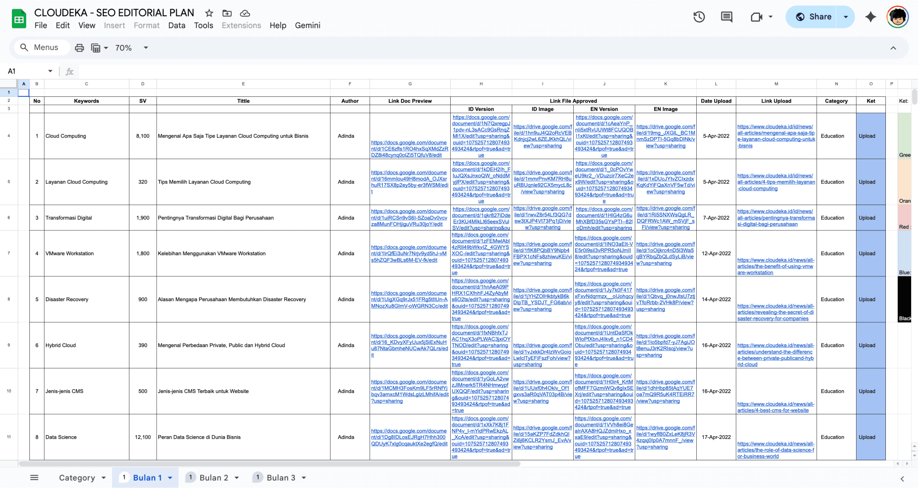This screenshot has width=918, height=488.
Task: Click the move to folder icon
Action: 227,13
